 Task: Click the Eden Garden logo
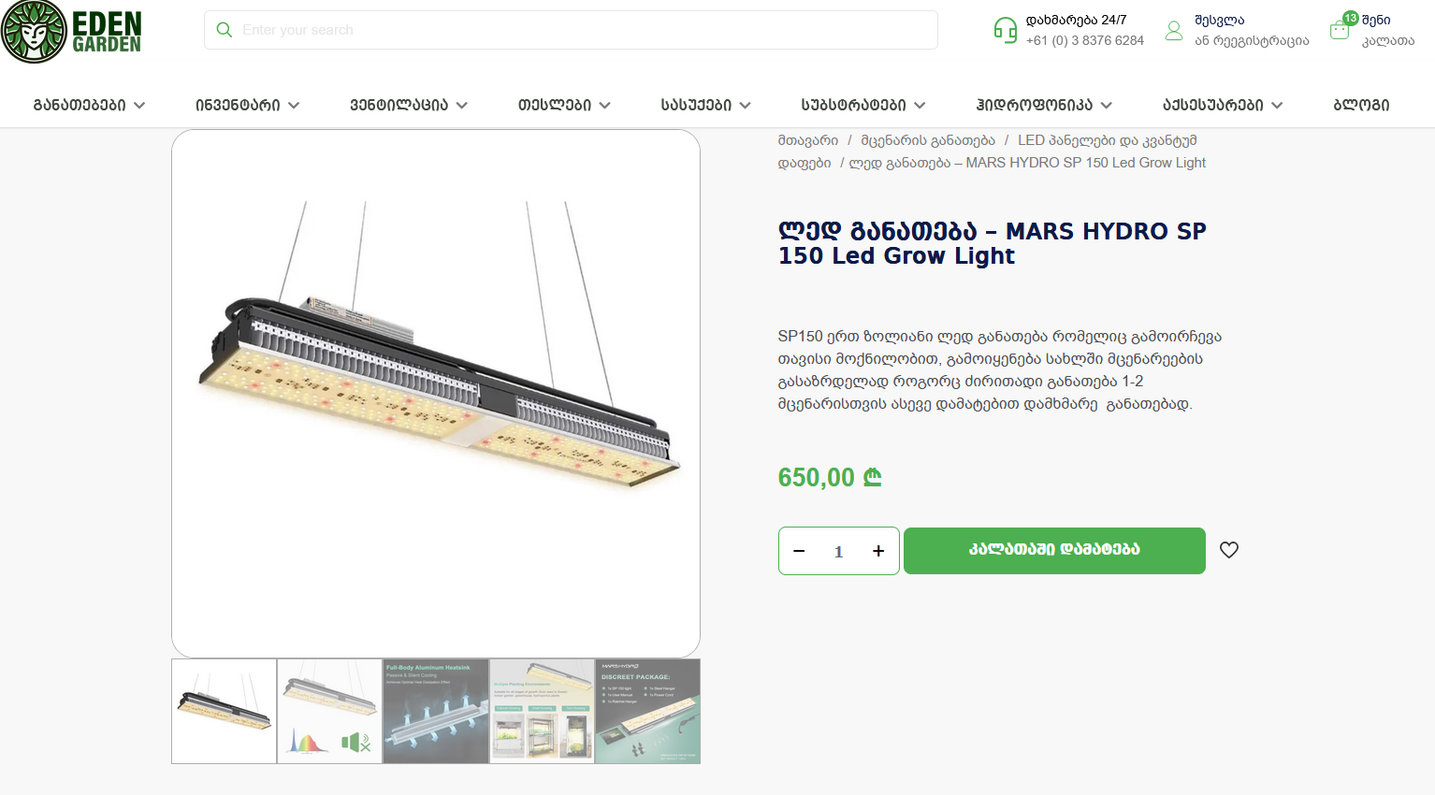click(71, 32)
